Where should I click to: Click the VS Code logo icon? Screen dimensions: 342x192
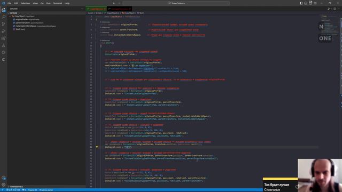coord(3,3)
